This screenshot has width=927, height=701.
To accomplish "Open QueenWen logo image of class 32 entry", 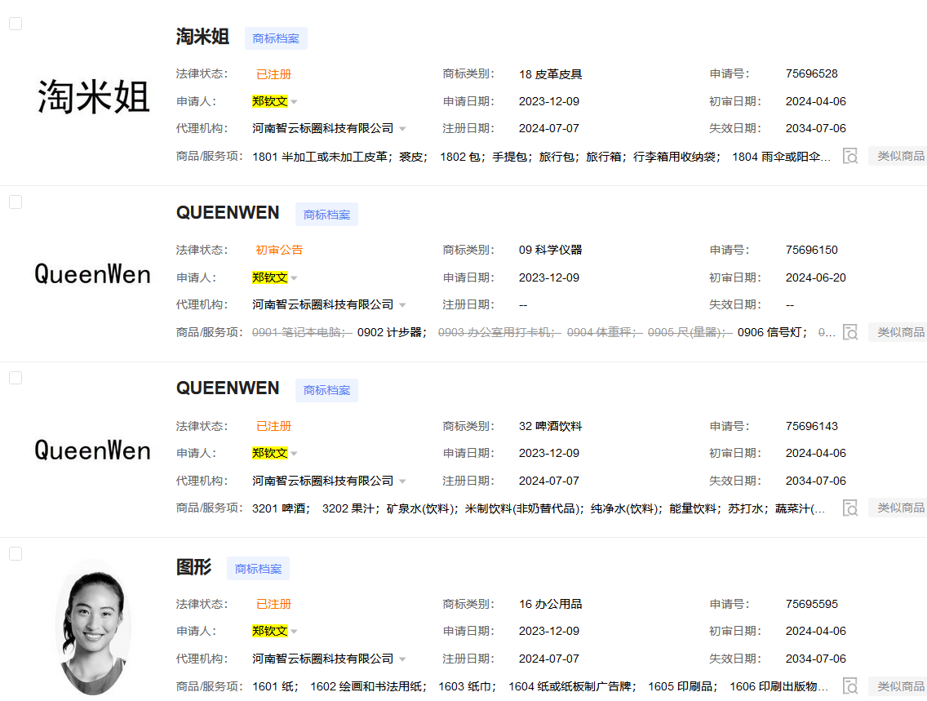I will pos(93,450).
